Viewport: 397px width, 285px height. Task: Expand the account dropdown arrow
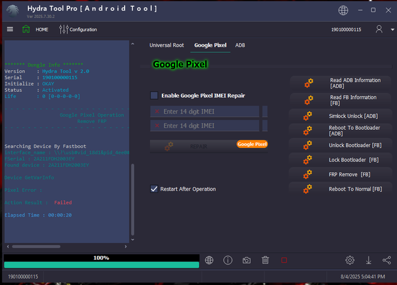(x=392, y=30)
